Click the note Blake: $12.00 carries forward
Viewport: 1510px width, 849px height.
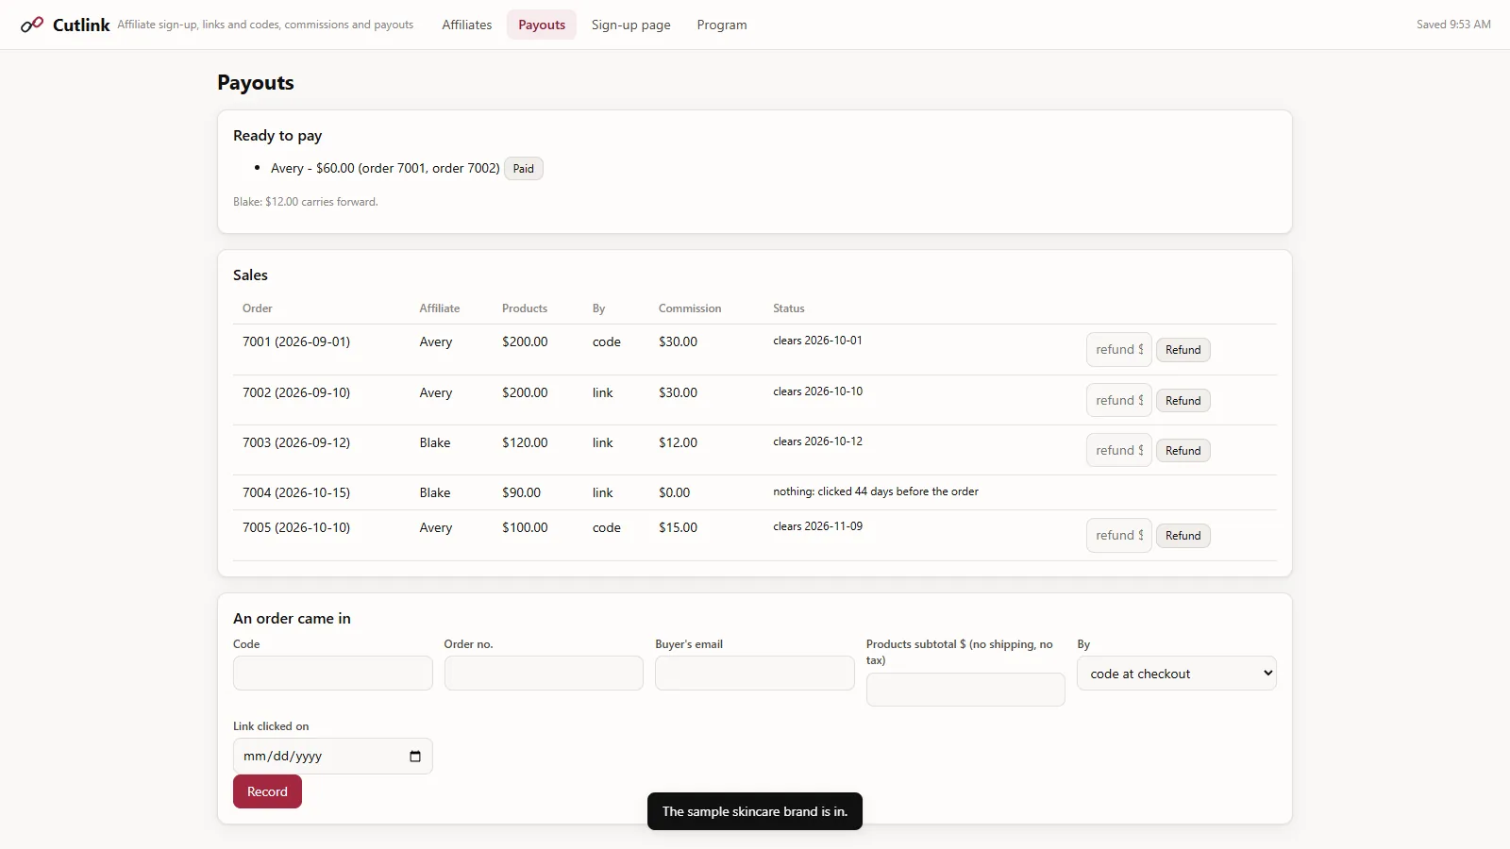pos(306,202)
